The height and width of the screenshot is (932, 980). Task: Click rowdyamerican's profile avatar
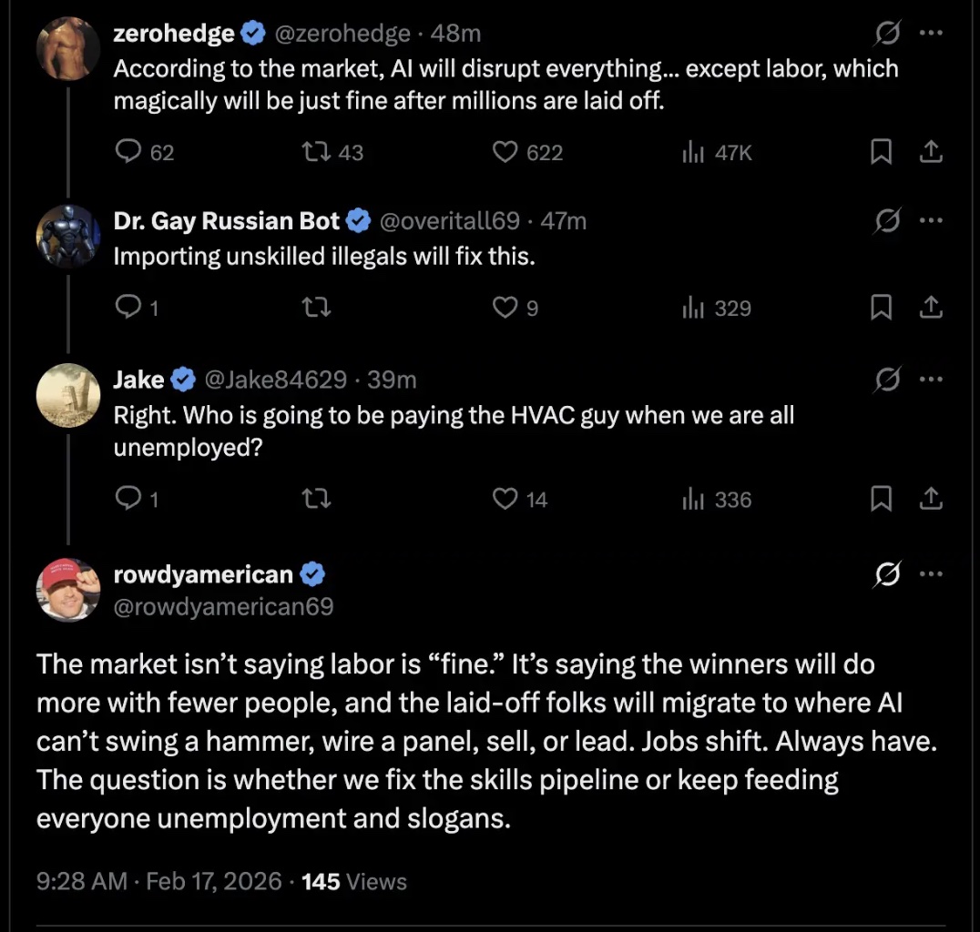pos(68,590)
